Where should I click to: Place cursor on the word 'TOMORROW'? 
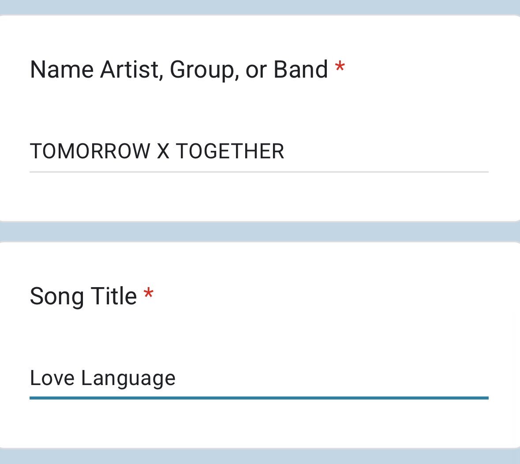(x=90, y=151)
